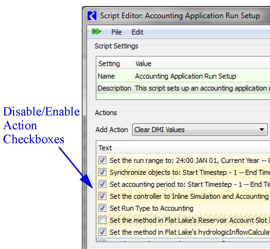Enable the unchecked Flat Lake Reservoir Account action
Image resolution: width=270 pixels, height=249 pixels.
[x=102, y=220]
